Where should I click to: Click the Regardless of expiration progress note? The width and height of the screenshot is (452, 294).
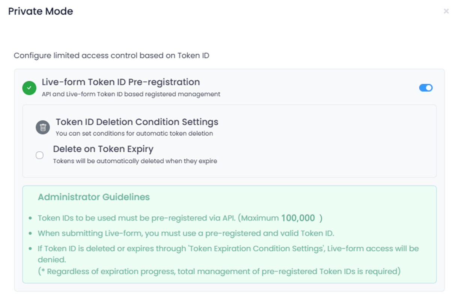[219, 271]
